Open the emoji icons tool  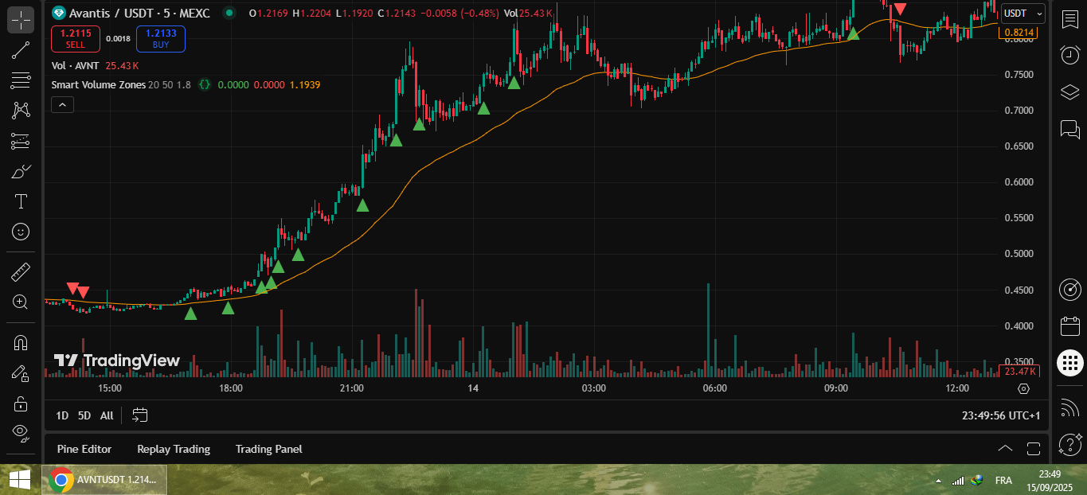coord(21,232)
